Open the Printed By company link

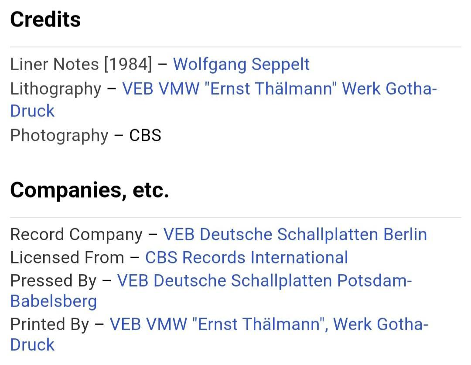(x=269, y=324)
